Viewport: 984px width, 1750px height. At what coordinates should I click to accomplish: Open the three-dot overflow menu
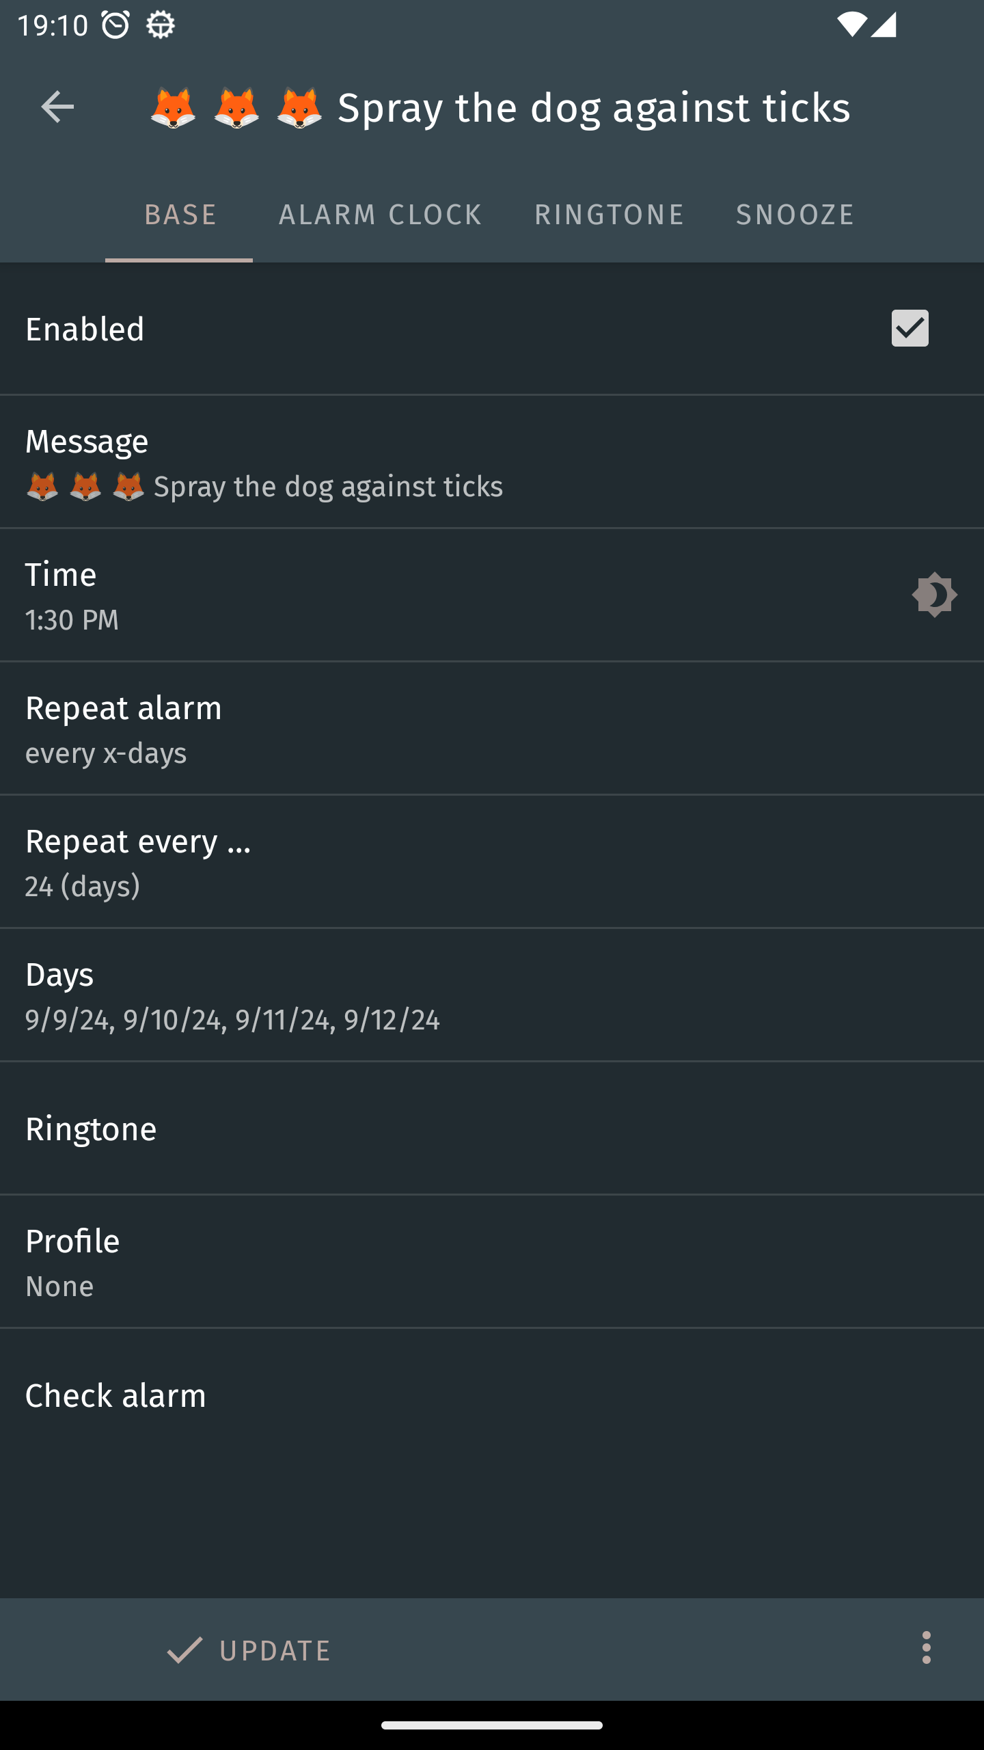926,1648
